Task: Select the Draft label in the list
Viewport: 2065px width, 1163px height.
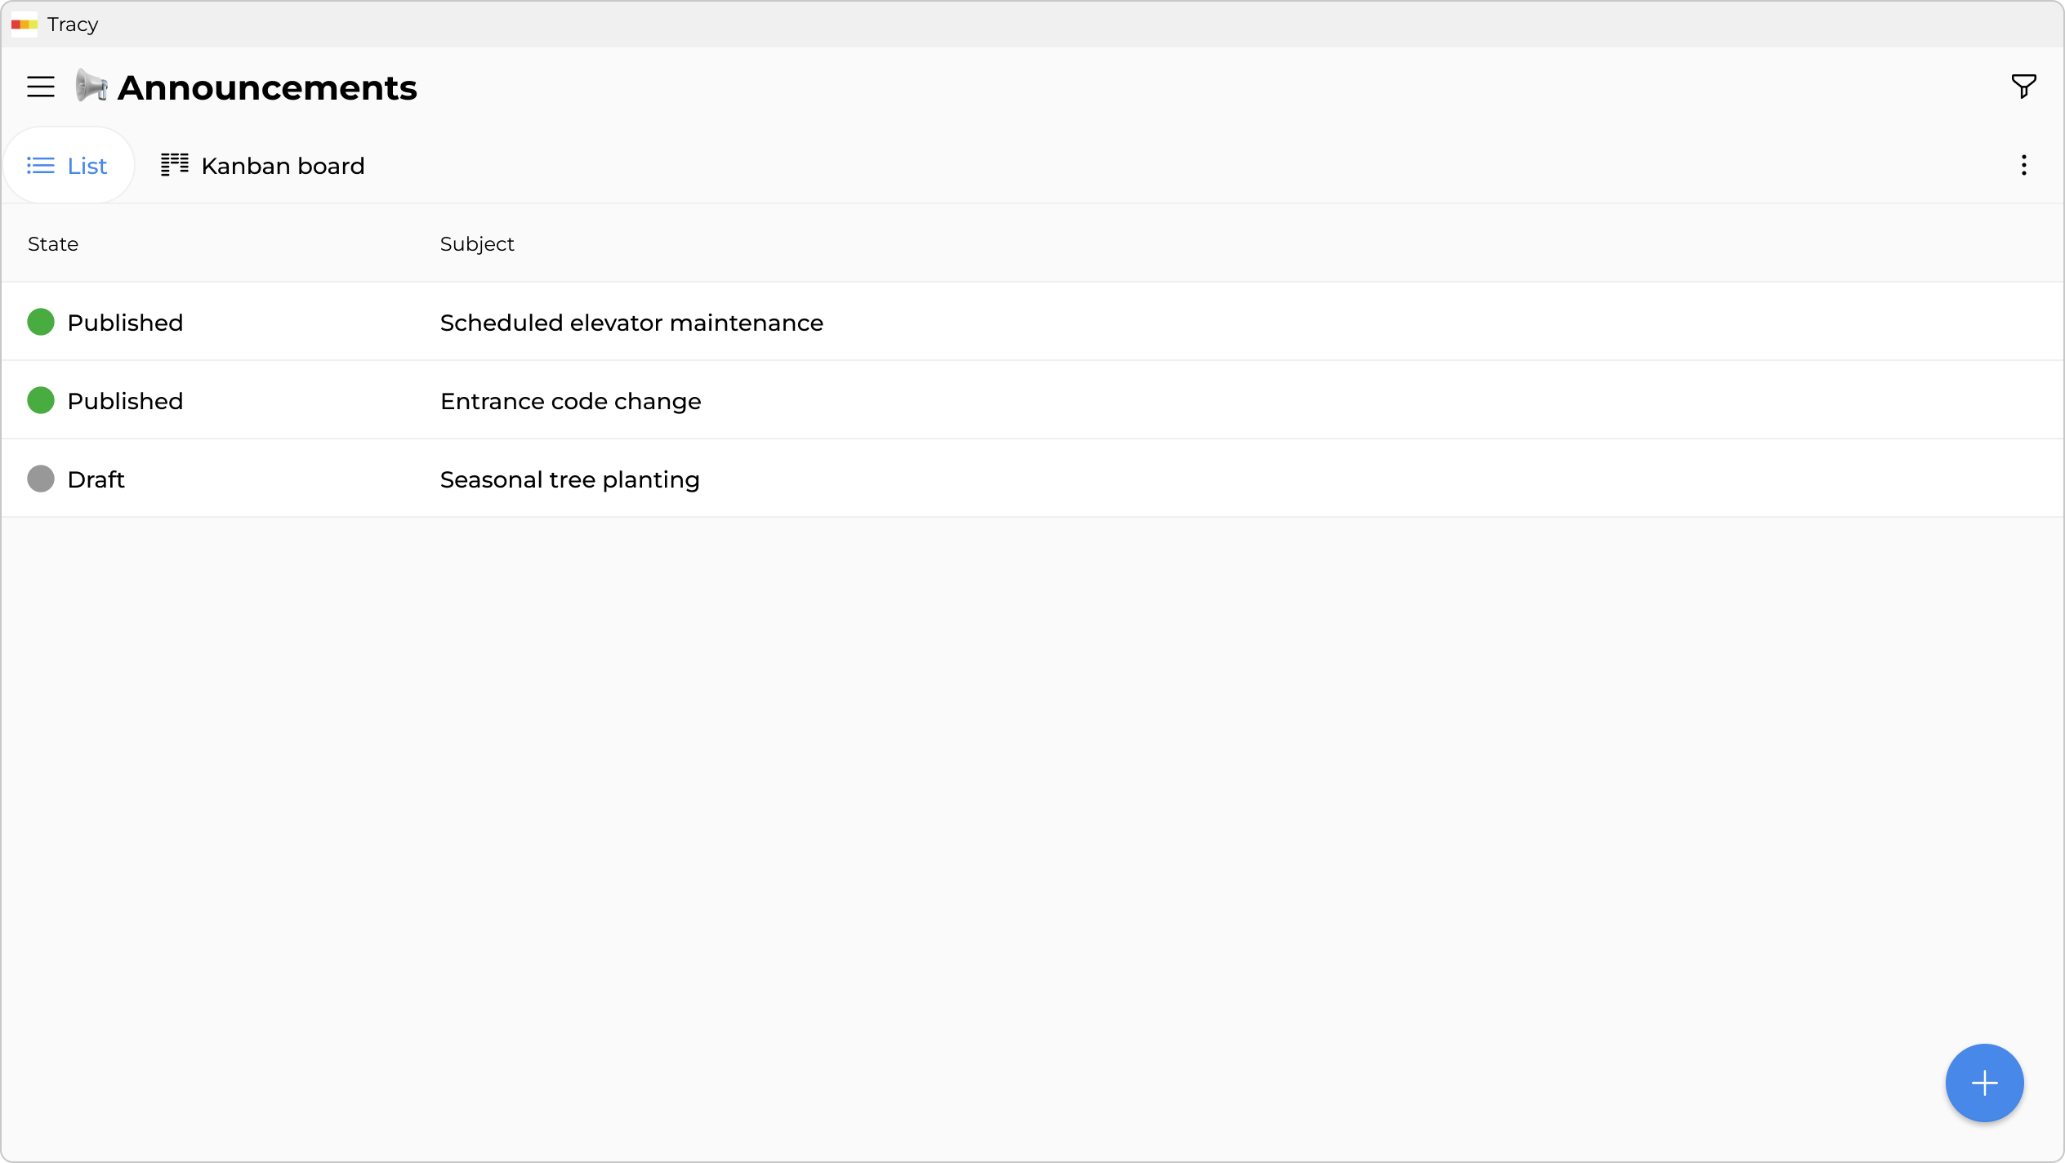Action: [96, 479]
